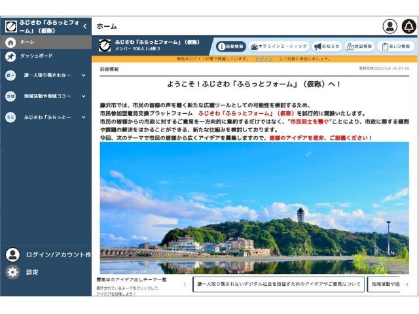
Task: Click the ログイン link in the orange banner
Action: (264, 59)
